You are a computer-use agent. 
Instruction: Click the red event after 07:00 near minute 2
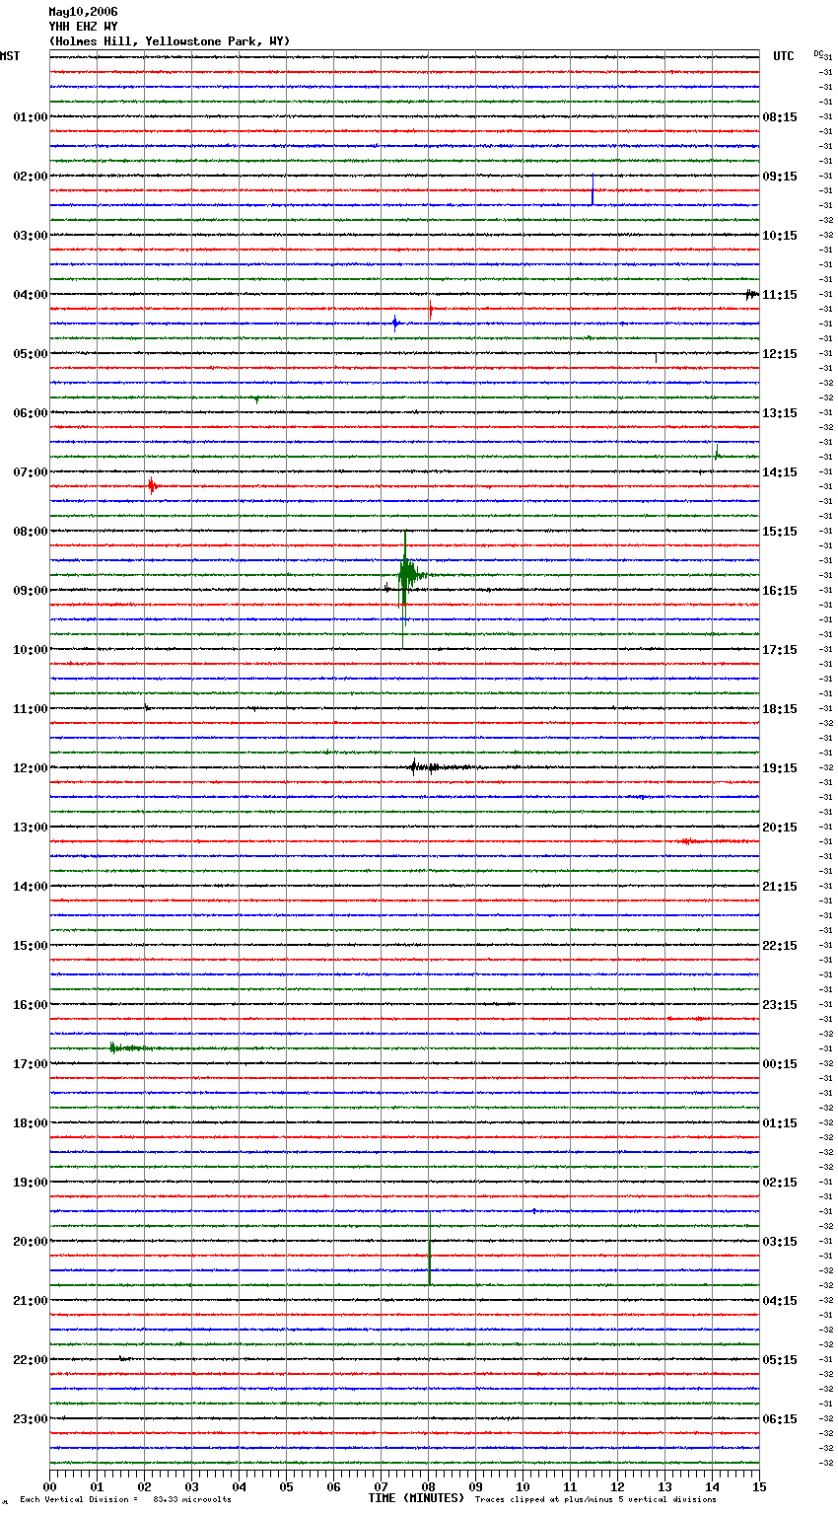(152, 486)
